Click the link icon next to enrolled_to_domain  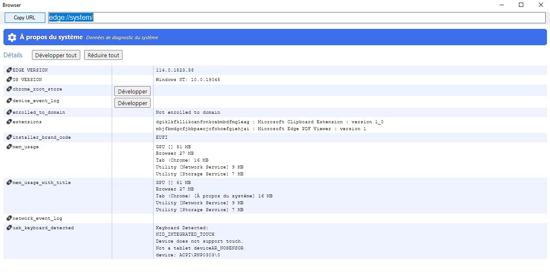pyautogui.click(x=9, y=112)
